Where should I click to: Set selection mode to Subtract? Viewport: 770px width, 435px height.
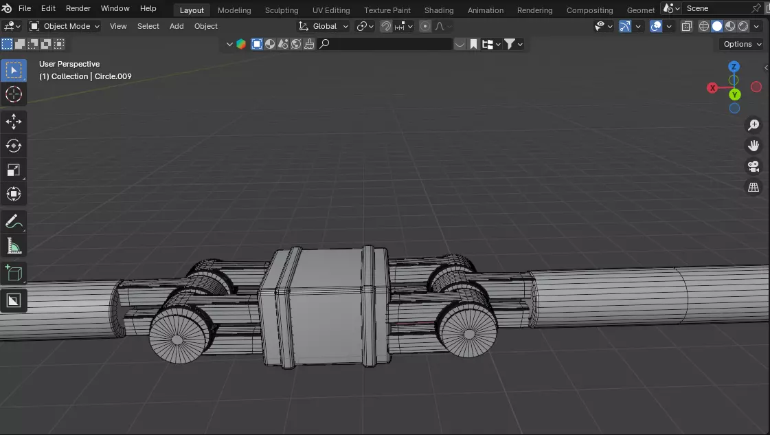click(x=33, y=44)
